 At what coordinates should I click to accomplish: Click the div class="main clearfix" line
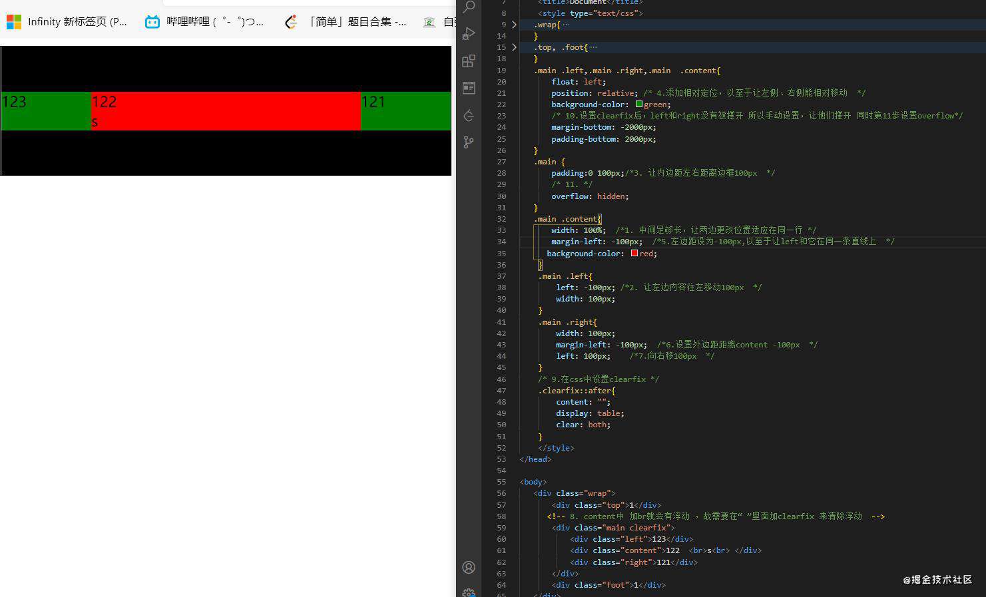tap(613, 528)
